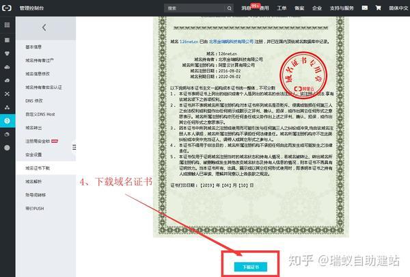Click the search magnifier icon

click(x=230, y=8)
